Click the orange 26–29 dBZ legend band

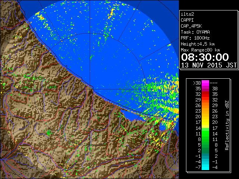pyautogui.click(x=205, y=106)
